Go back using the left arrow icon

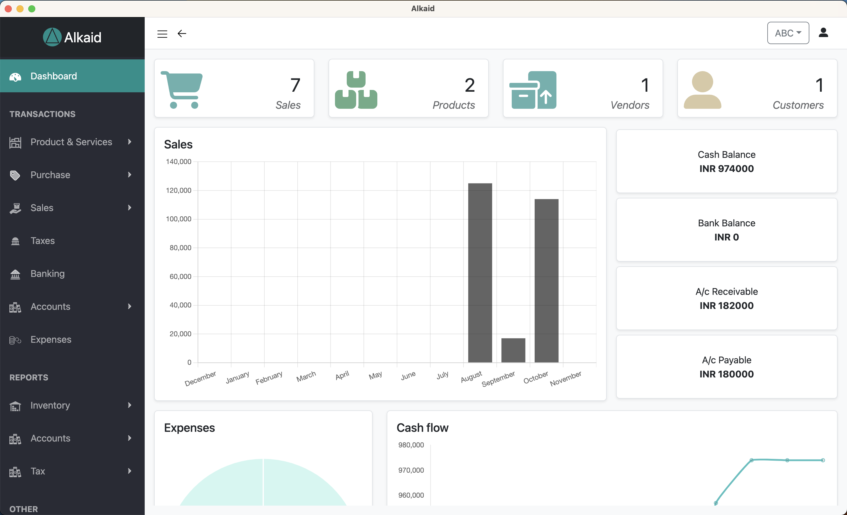point(182,33)
